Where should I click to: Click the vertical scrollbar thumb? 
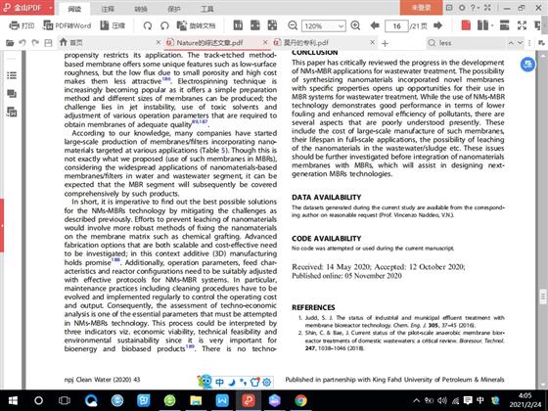pyautogui.click(x=543, y=297)
